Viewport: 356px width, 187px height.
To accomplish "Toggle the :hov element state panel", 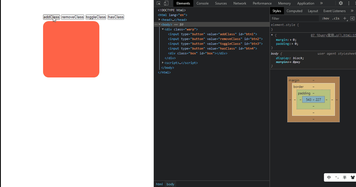I will coord(326,18).
